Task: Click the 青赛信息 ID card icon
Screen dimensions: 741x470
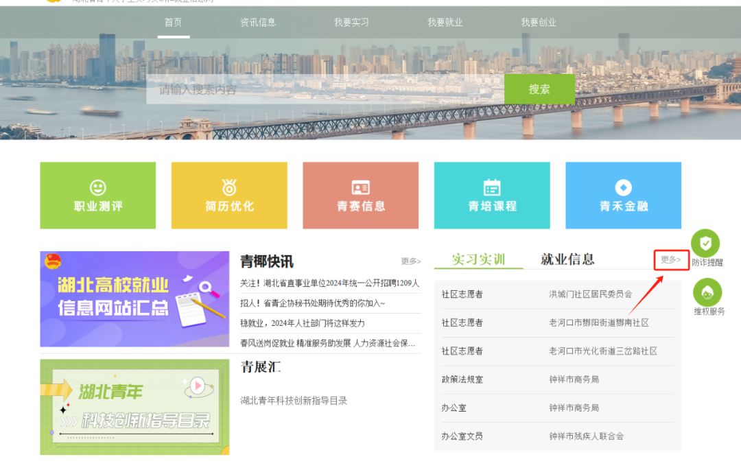Action: (x=361, y=187)
